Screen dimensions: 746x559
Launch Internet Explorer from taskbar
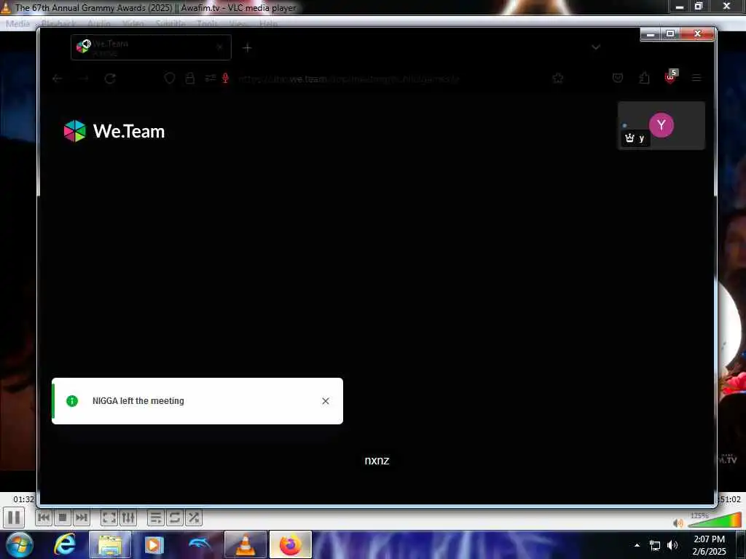64,544
